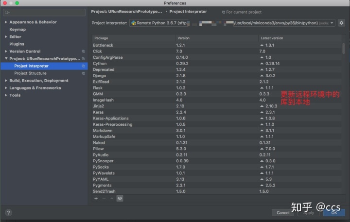Select the PySocks package row
The height and width of the screenshot is (222, 350).
click(217, 167)
